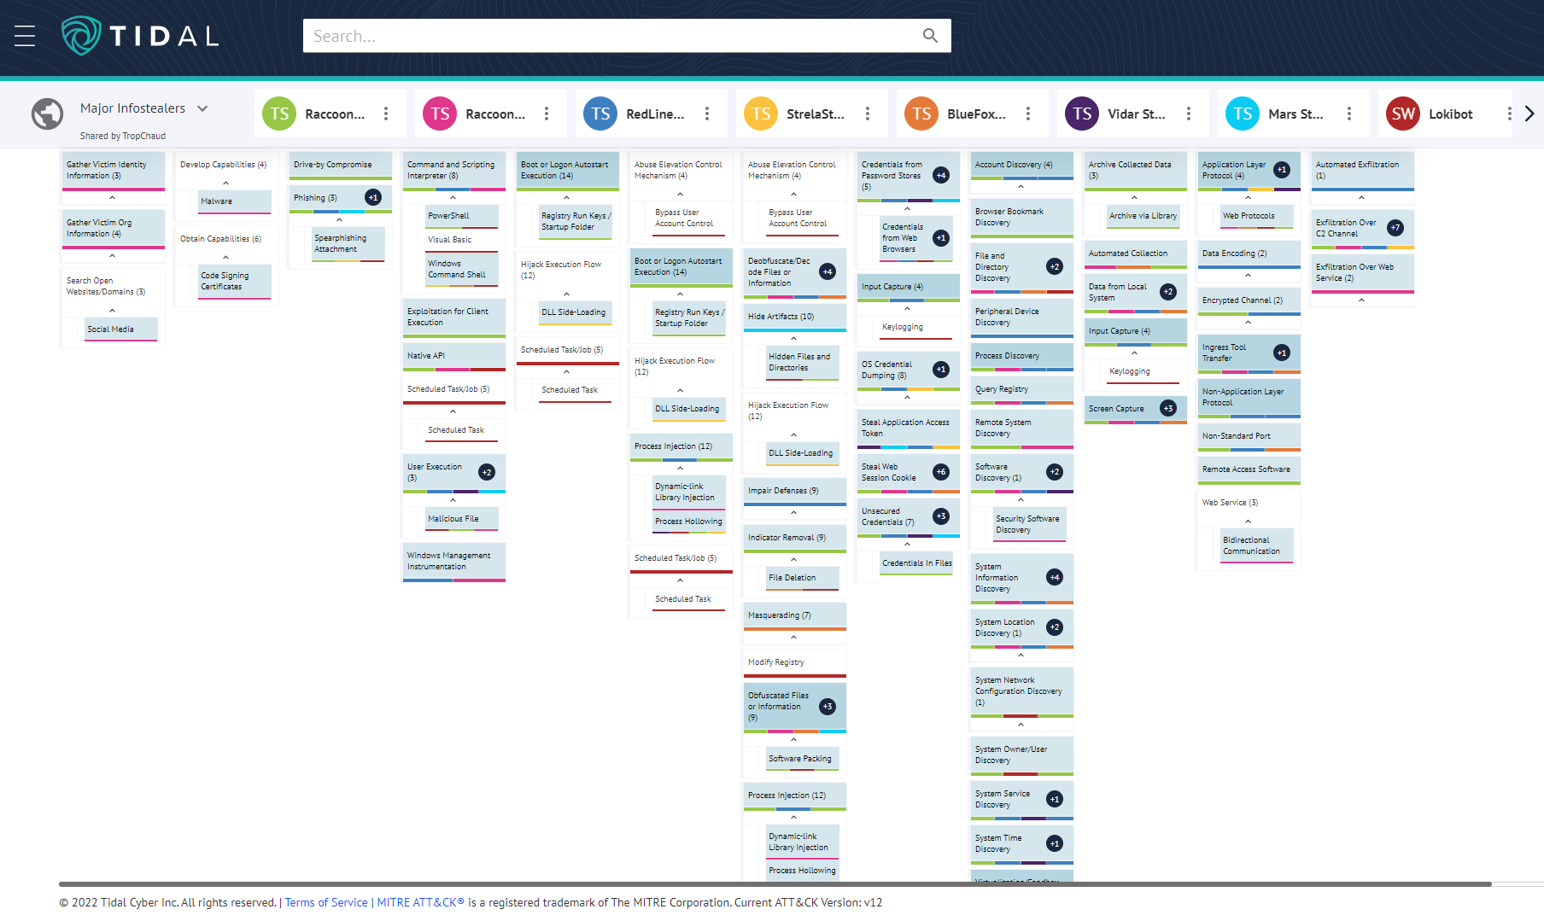
Task: Collapse Automated Exfiltration sub-techniques
Action: [x=1361, y=197]
